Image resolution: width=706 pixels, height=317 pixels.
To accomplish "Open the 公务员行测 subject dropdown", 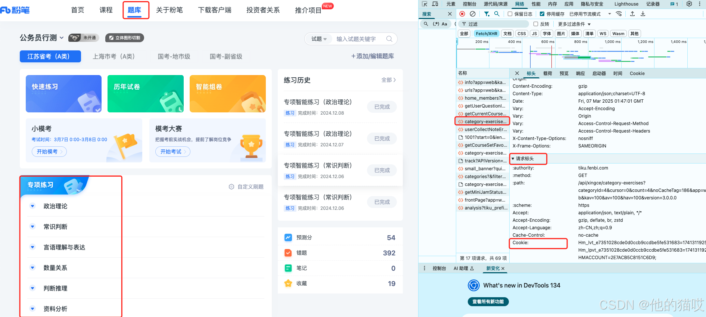I will pos(42,38).
